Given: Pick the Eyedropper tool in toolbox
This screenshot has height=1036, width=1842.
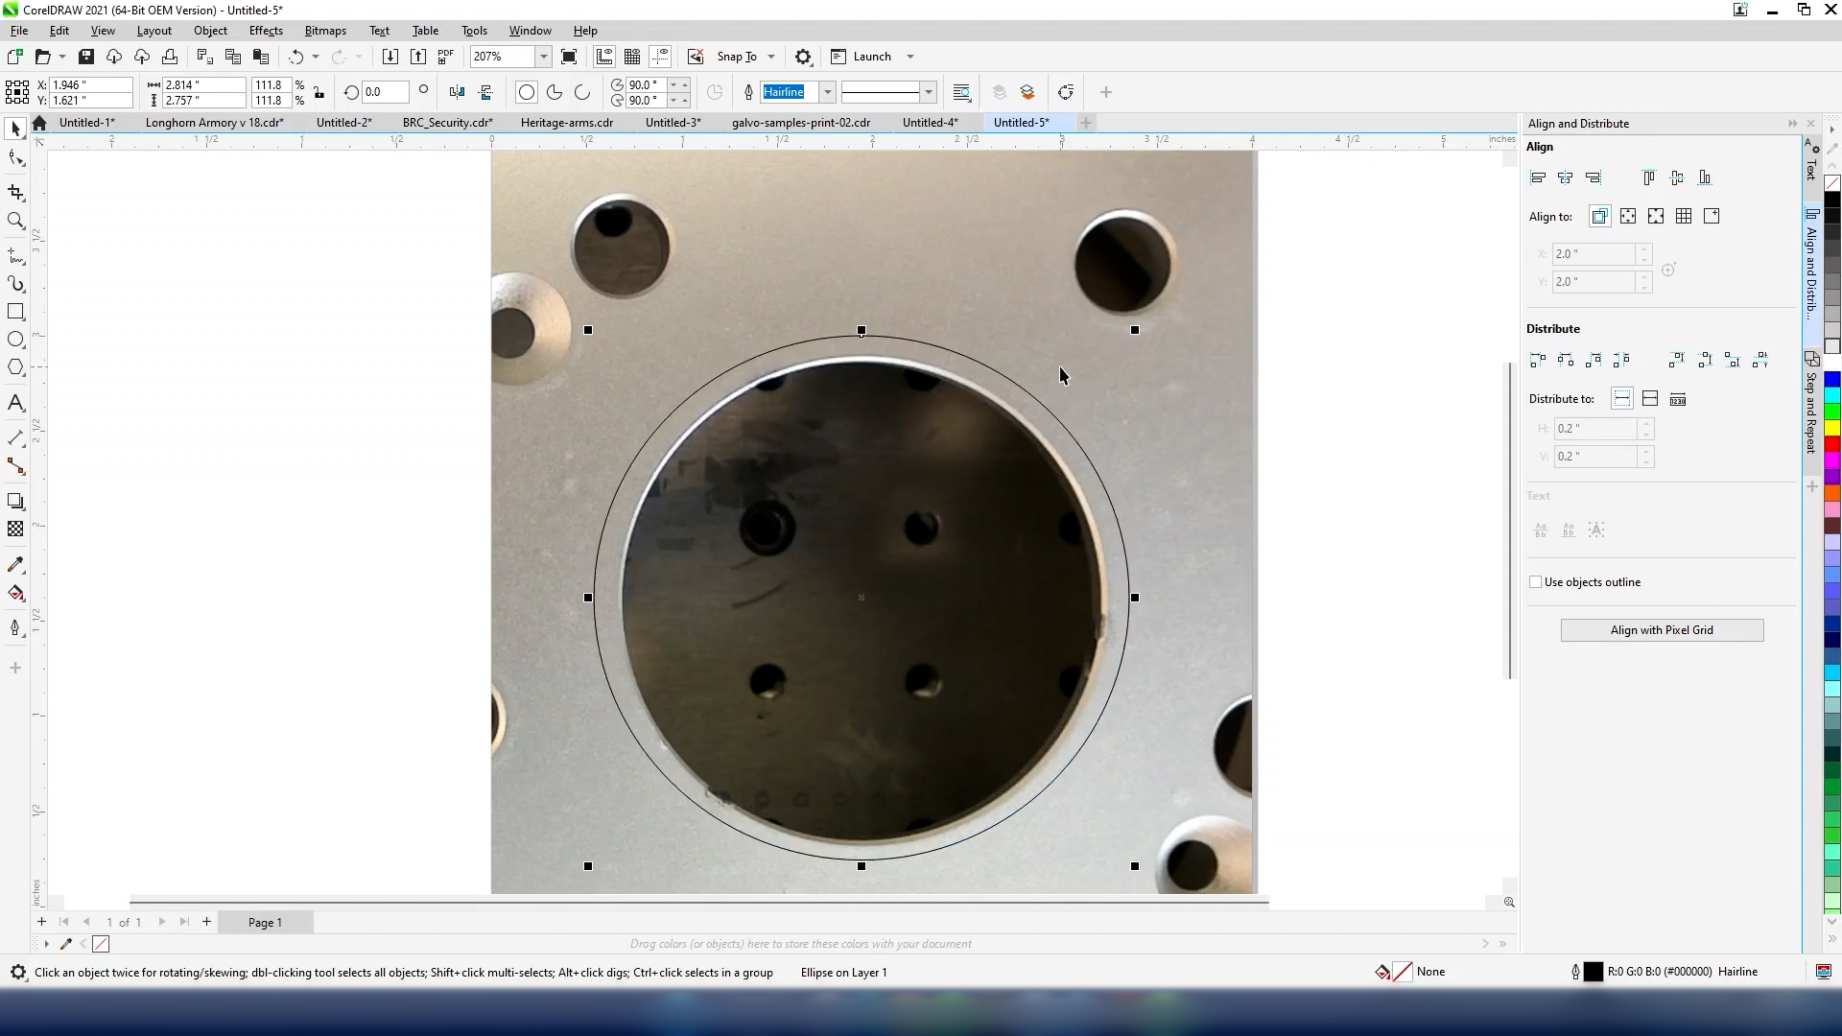Looking at the screenshot, I should 15,565.
